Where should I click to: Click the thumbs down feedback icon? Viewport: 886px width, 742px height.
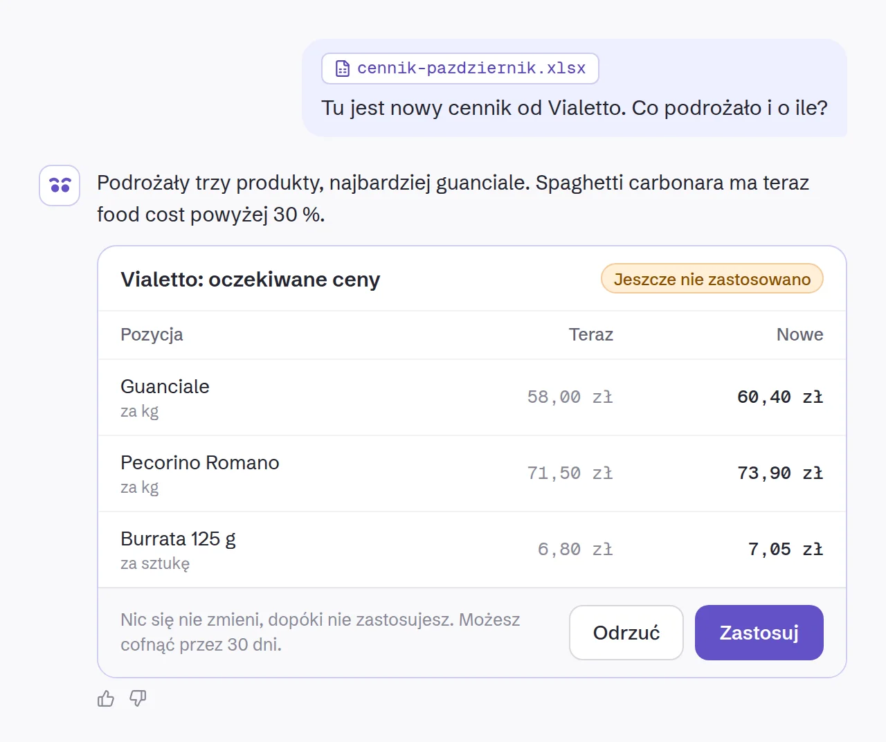coord(138,698)
